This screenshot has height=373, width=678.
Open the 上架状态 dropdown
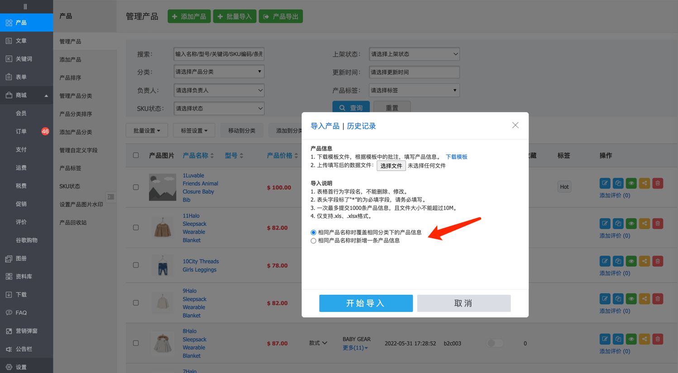tap(414, 54)
